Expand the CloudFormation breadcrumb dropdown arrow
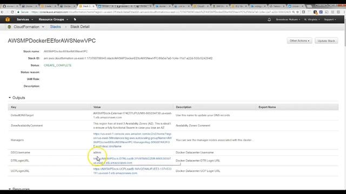The width and height of the screenshot is (346, 194). coord(43,27)
